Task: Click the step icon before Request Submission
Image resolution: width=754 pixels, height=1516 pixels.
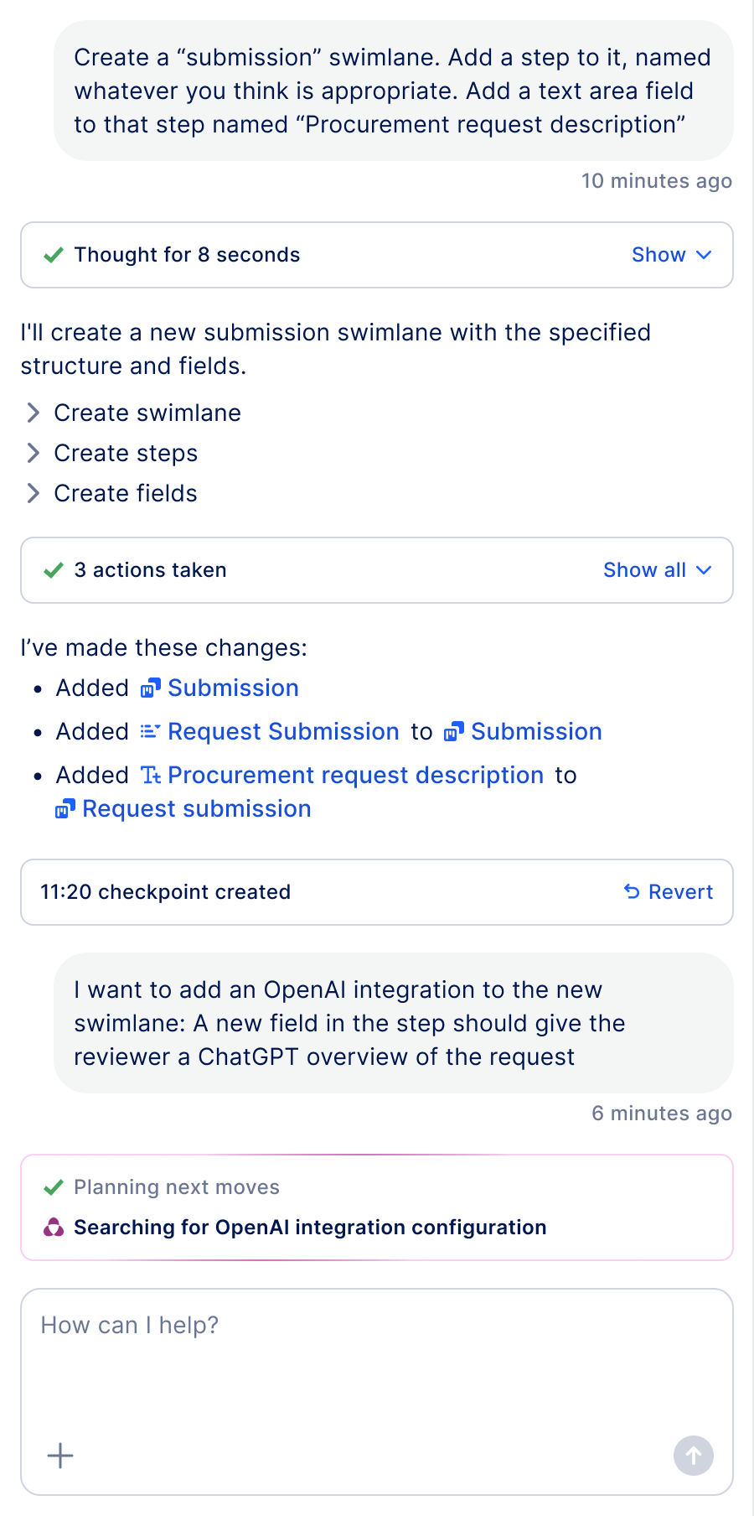Action: click(151, 732)
